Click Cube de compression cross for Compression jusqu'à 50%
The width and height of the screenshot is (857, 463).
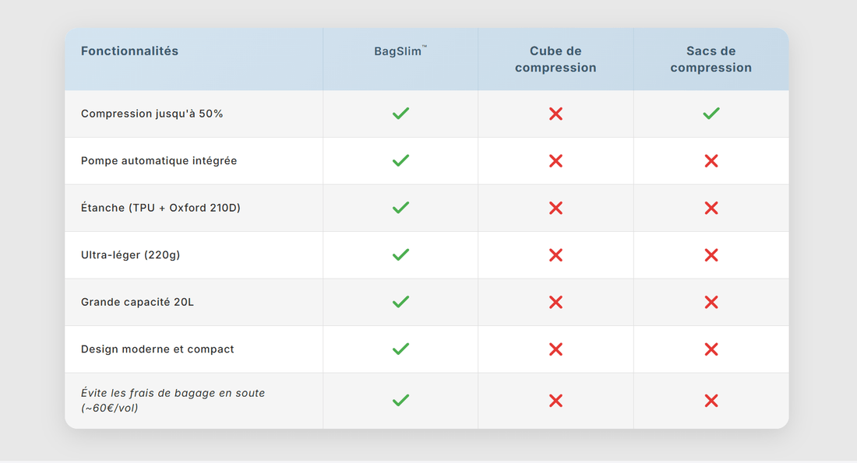point(555,114)
